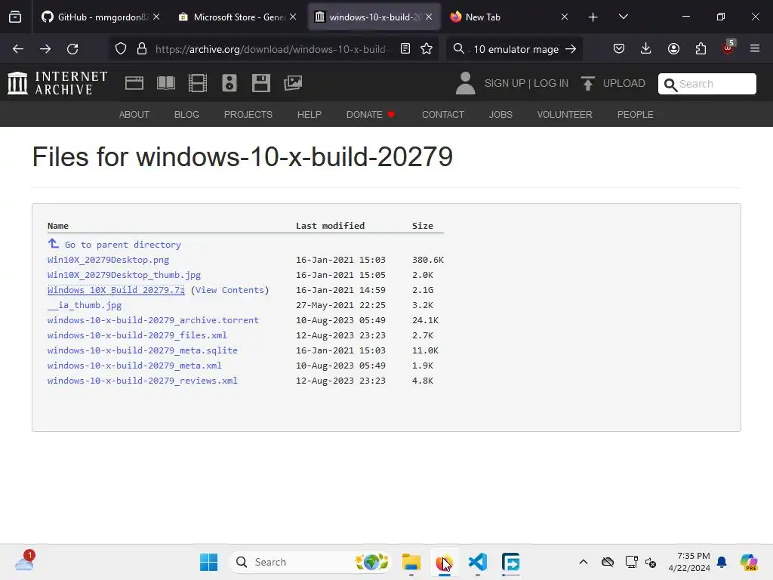Submit browser search with arrow

[x=571, y=49]
